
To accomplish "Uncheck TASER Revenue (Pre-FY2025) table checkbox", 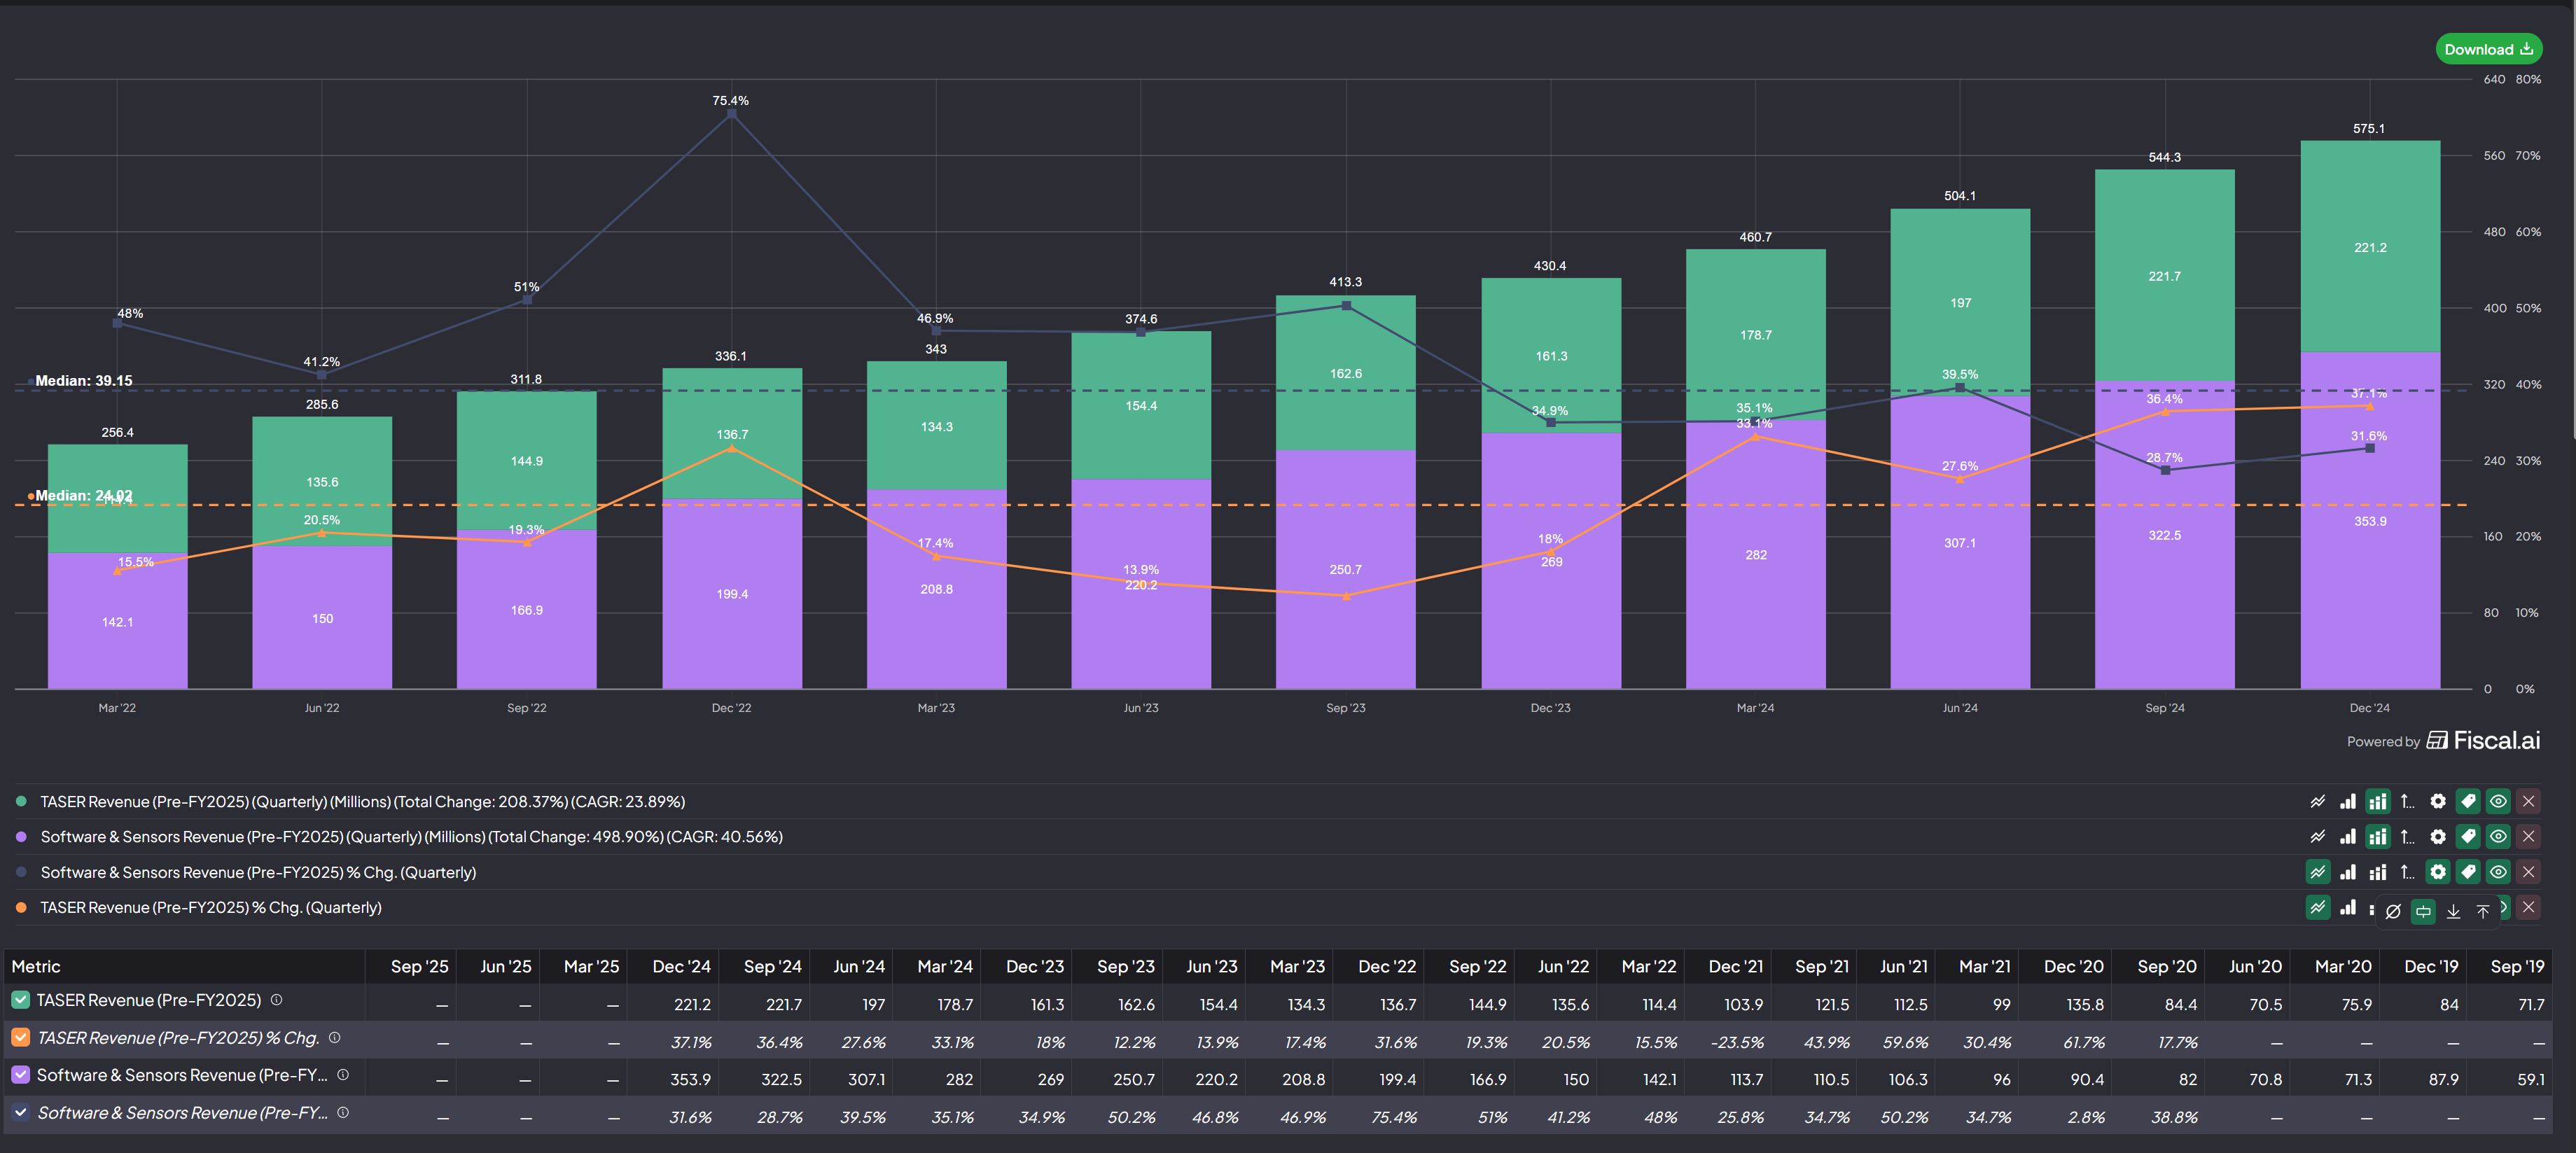I will 20,1000.
